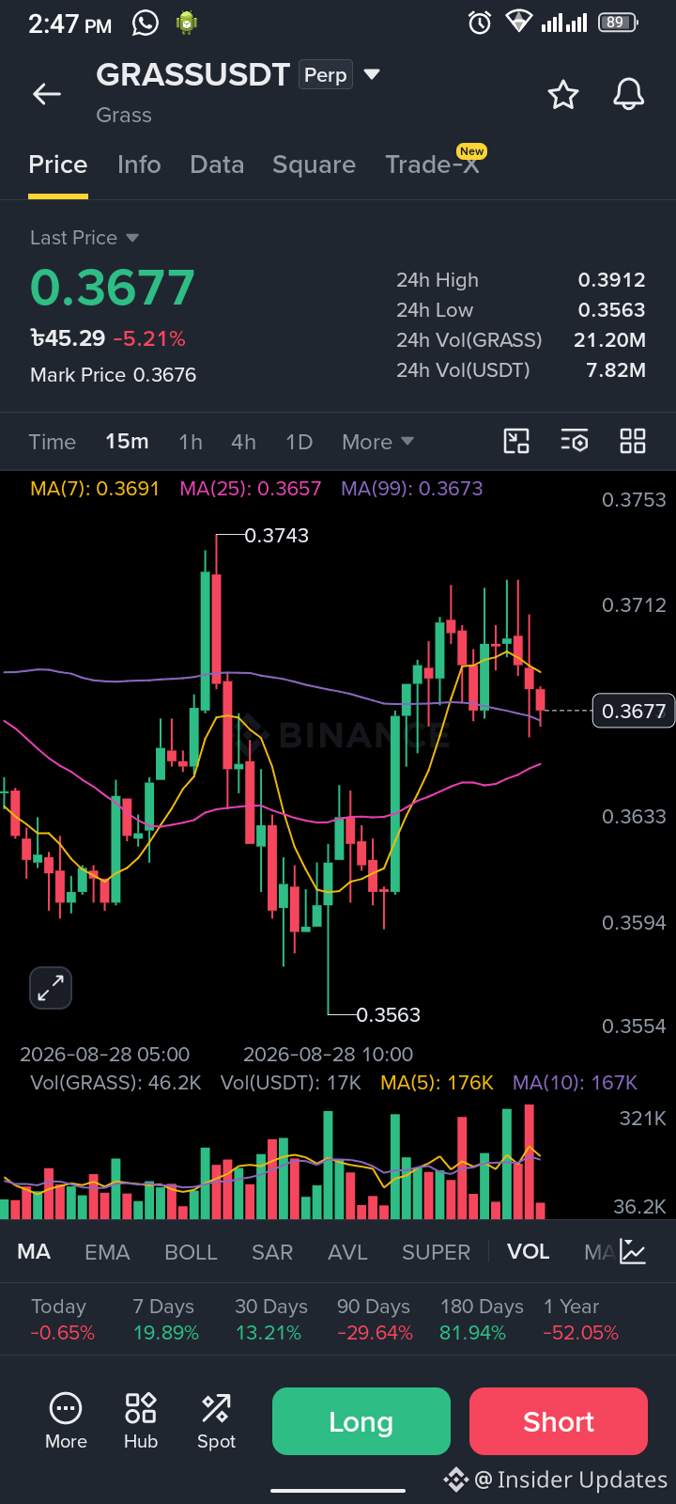Tap the battery status indicator
Screen dimensions: 676x1504
(x=618, y=23)
